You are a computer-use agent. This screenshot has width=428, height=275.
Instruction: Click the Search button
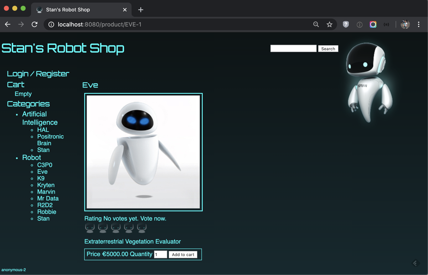click(328, 49)
